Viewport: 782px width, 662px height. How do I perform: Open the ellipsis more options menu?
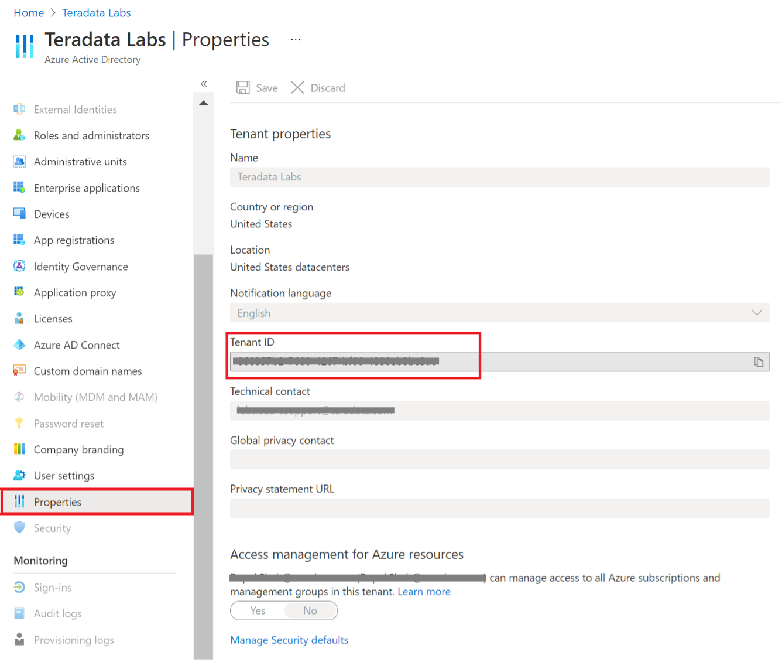point(296,40)
